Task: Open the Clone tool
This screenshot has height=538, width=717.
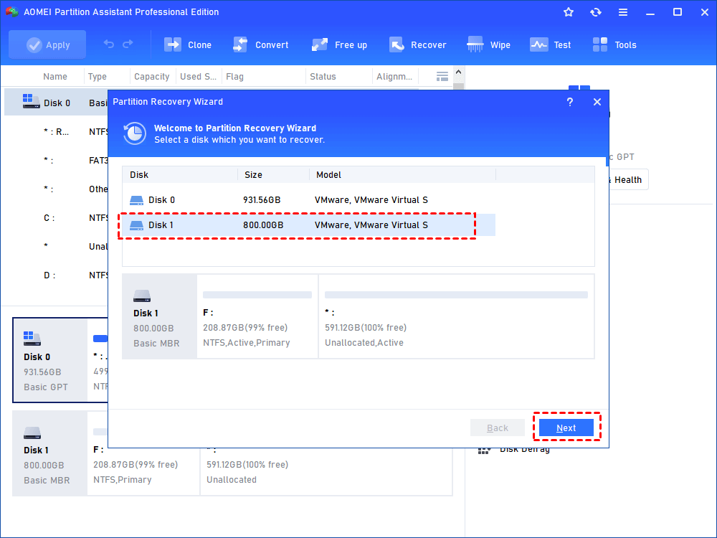Action: point(188,44)
